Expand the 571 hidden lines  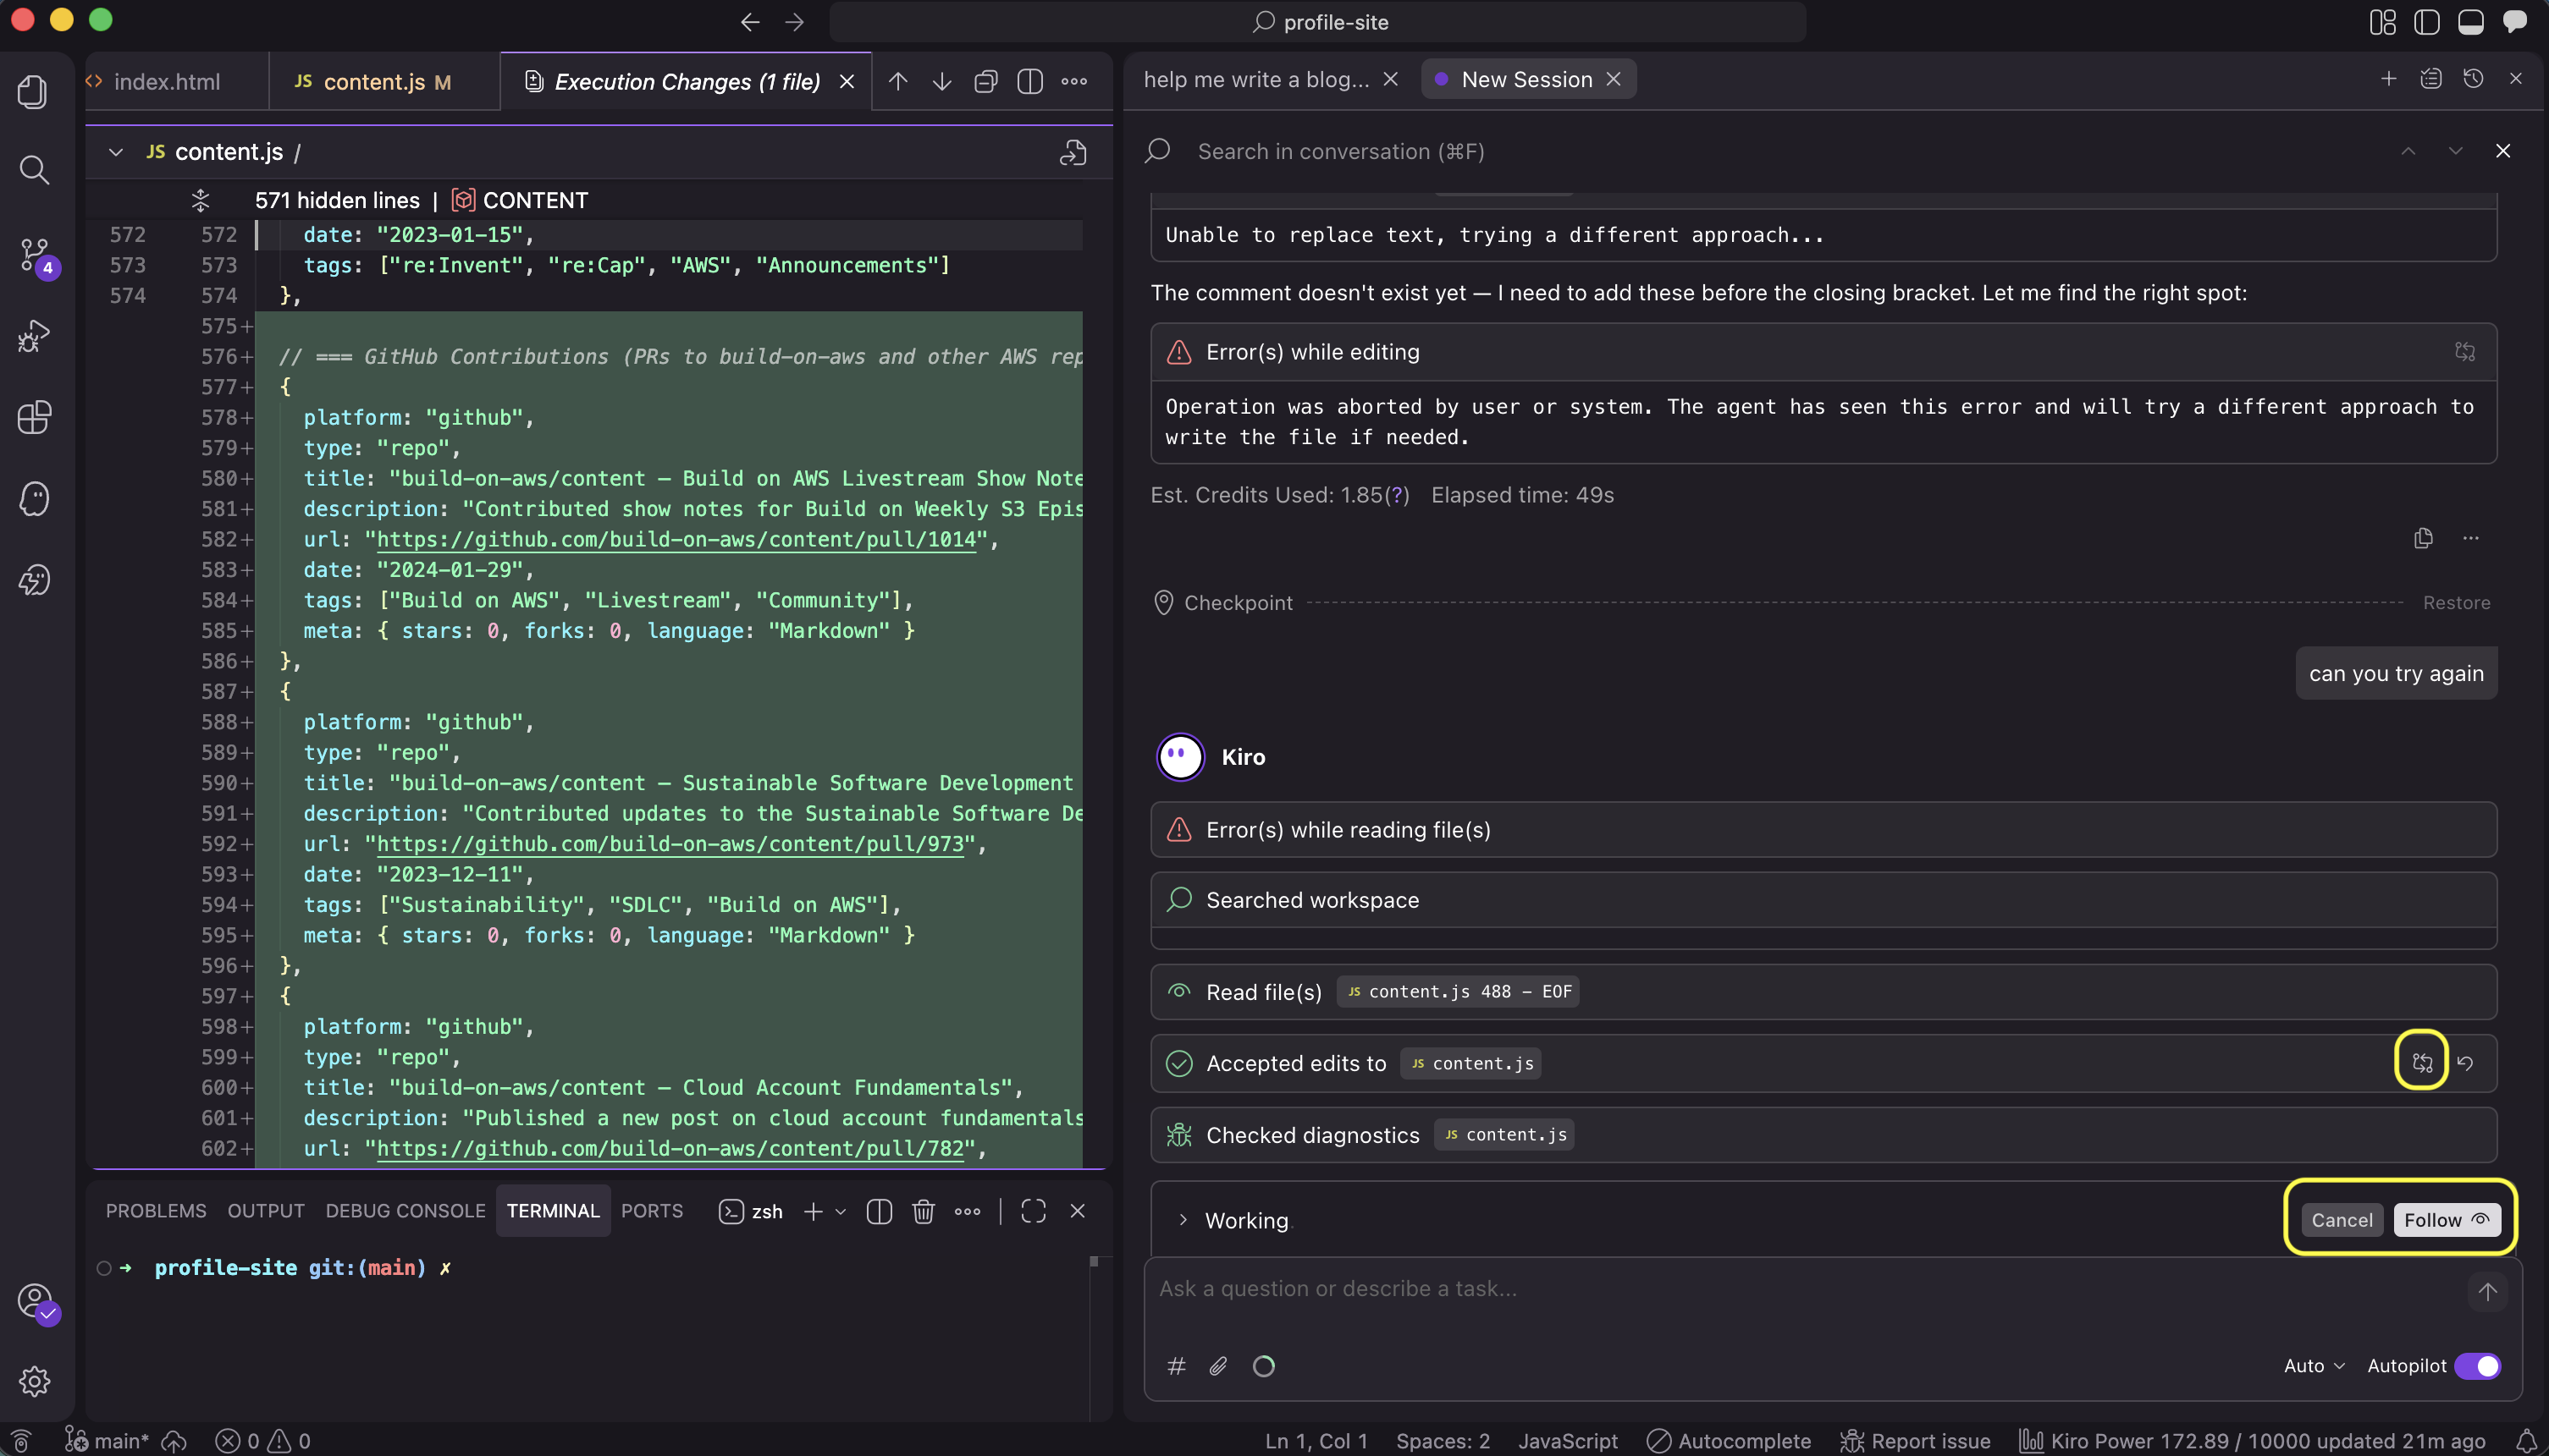pyautogui.click(x=200, y=200)
